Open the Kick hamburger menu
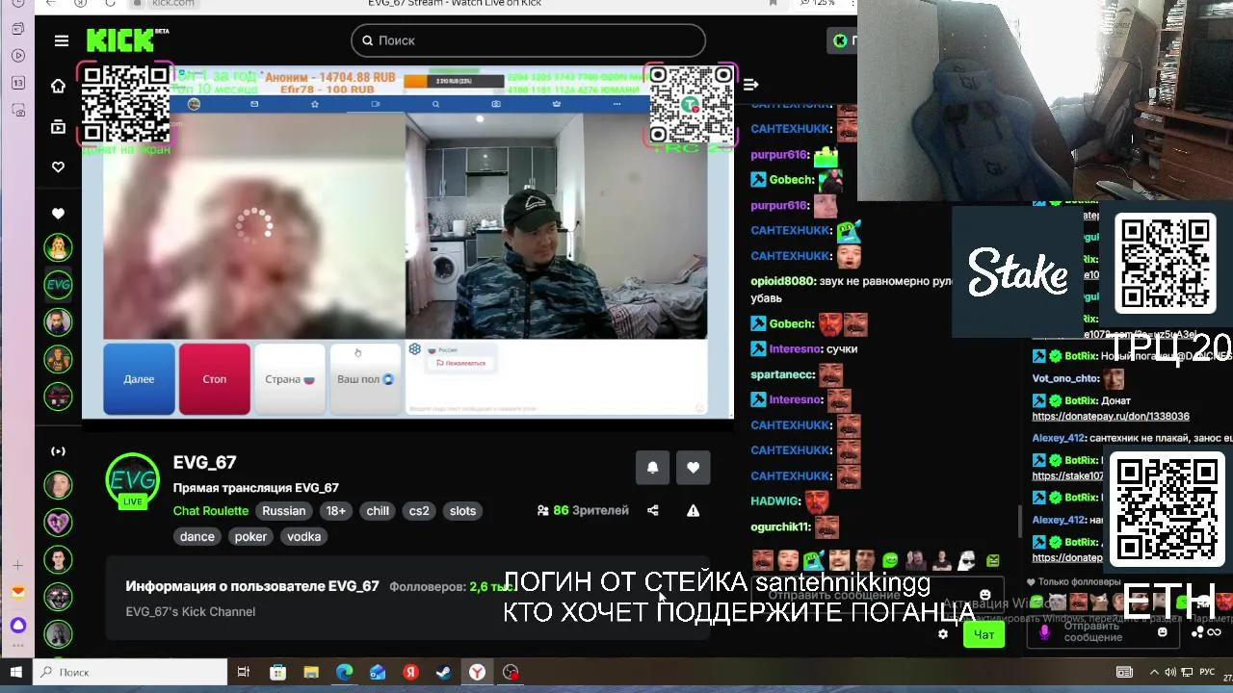This screenshot has height=693, width=1233. (62, 40)
